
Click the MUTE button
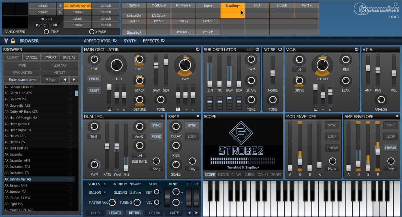174,213
